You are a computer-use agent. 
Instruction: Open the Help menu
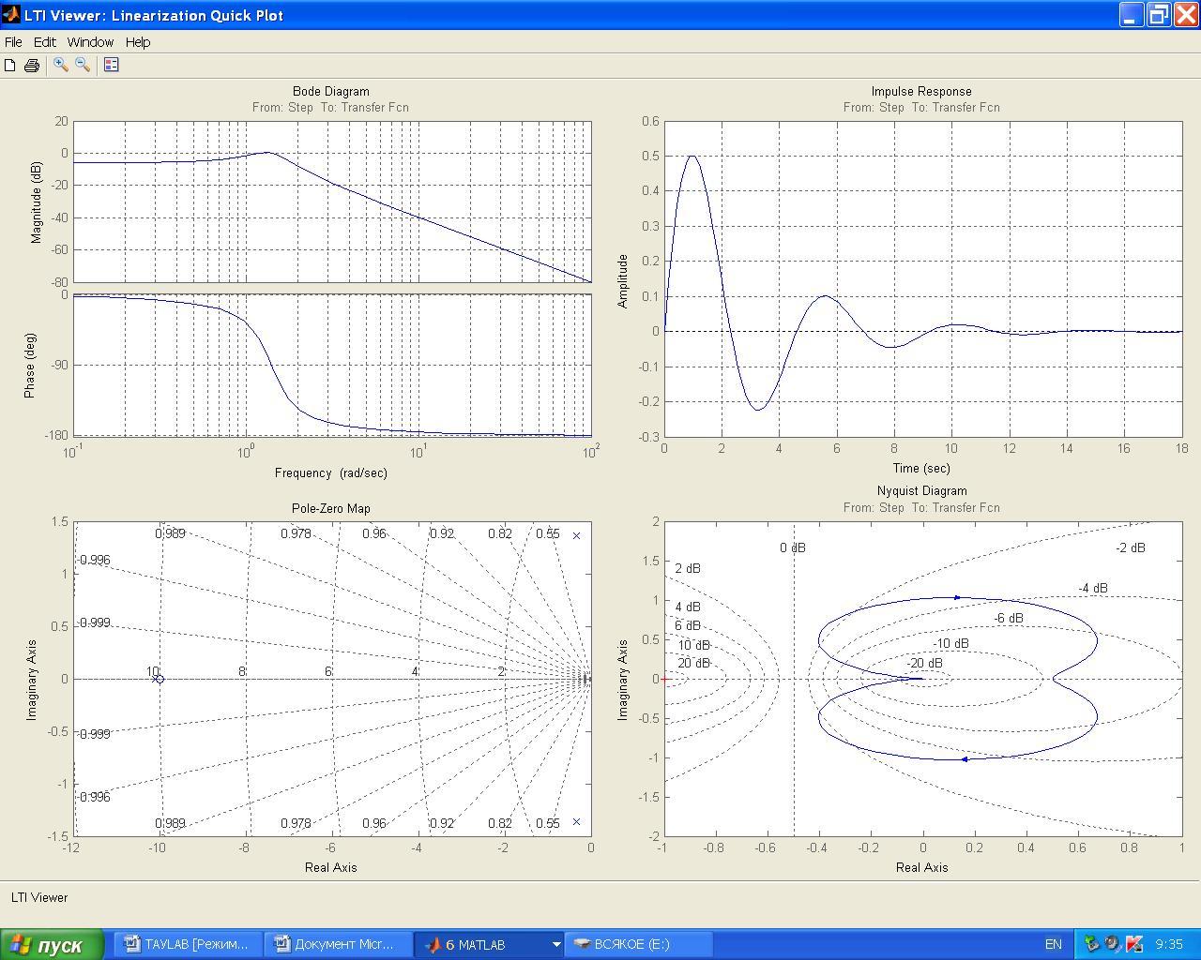(138, 42)
